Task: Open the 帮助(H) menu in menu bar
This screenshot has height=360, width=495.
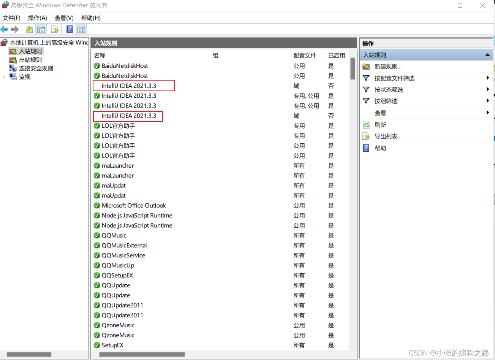Action: 91,18
